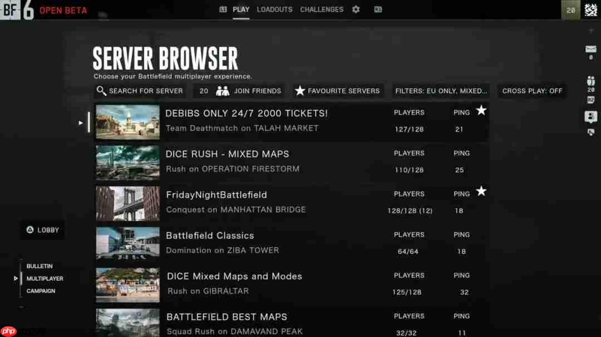Image resolution: width=601 pixels, height=337 pixels.
Task: Click 'Conquest on MANHATTAN BRIDGE' text
Action: pos(236,210)
